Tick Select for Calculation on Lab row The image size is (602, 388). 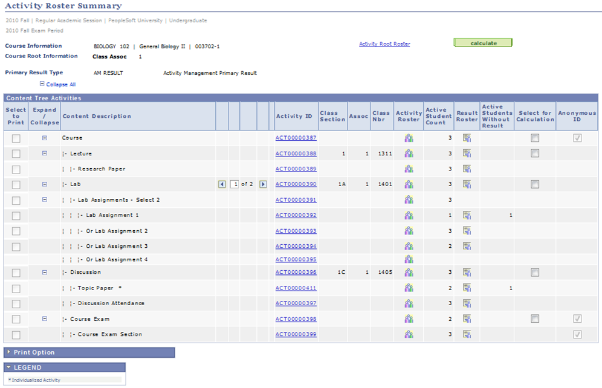click(535, 184)
